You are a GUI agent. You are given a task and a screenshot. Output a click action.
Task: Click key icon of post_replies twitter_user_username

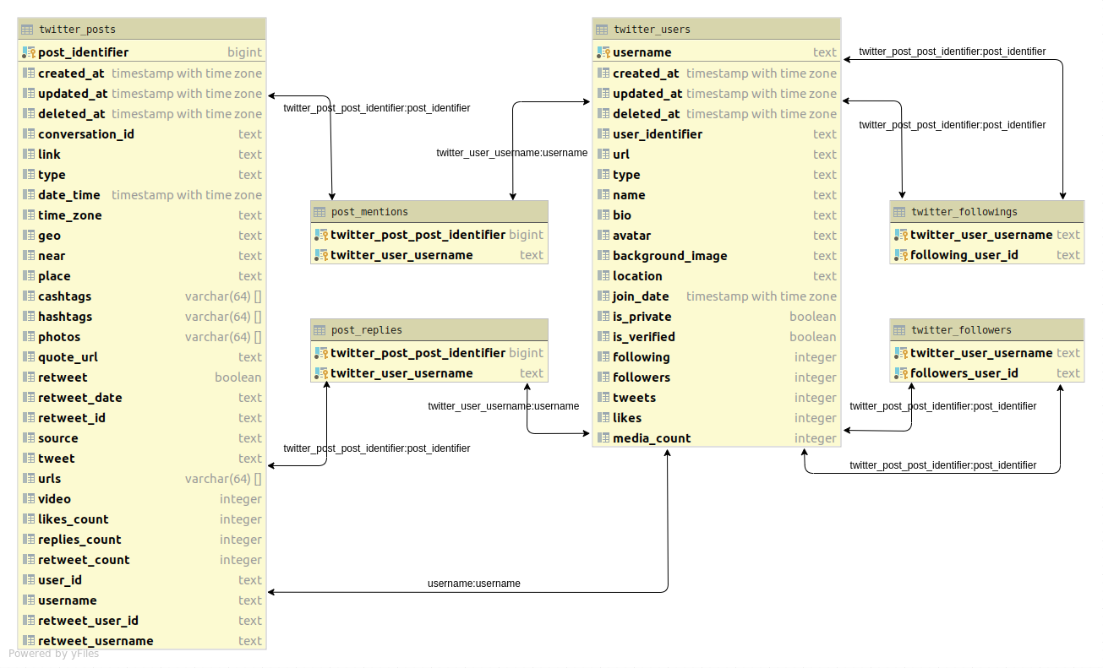(321, 373)
